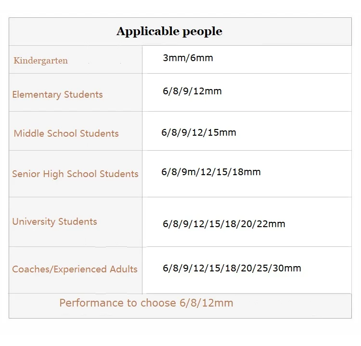Viewport: 361px width, 346px height.
Task: Click the "Performance to choose 6/8/12mm" footer
Action: point(146,303)
